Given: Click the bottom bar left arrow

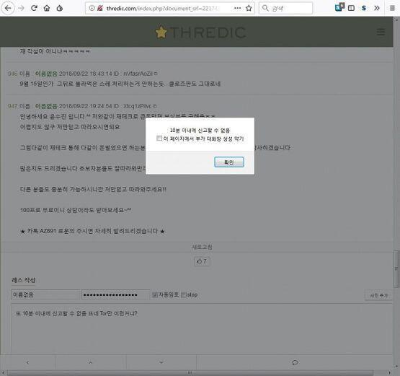Looking at the screenshot, I should pyautogui.click(x=27, y=362).
